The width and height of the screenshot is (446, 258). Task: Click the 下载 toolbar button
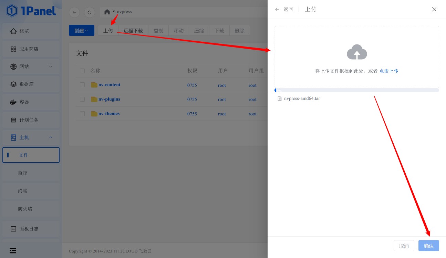tap(219, 30)
